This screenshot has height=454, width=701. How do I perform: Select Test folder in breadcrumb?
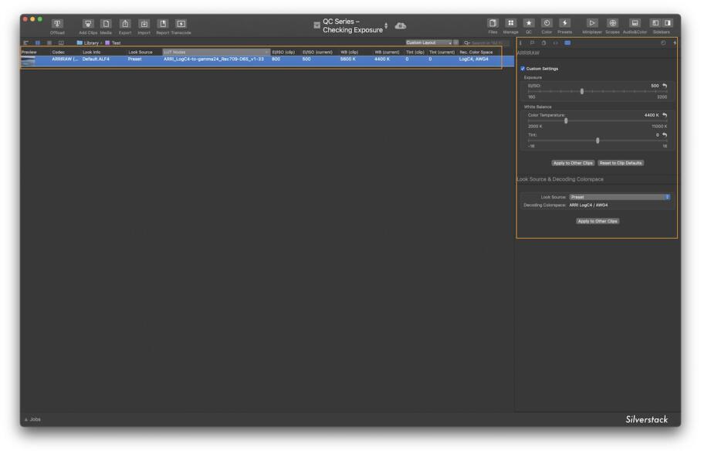point(113,43)
